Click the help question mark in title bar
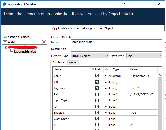Image resolution: width=166 pixels, height=130 pixels. (x=124, y=4)
